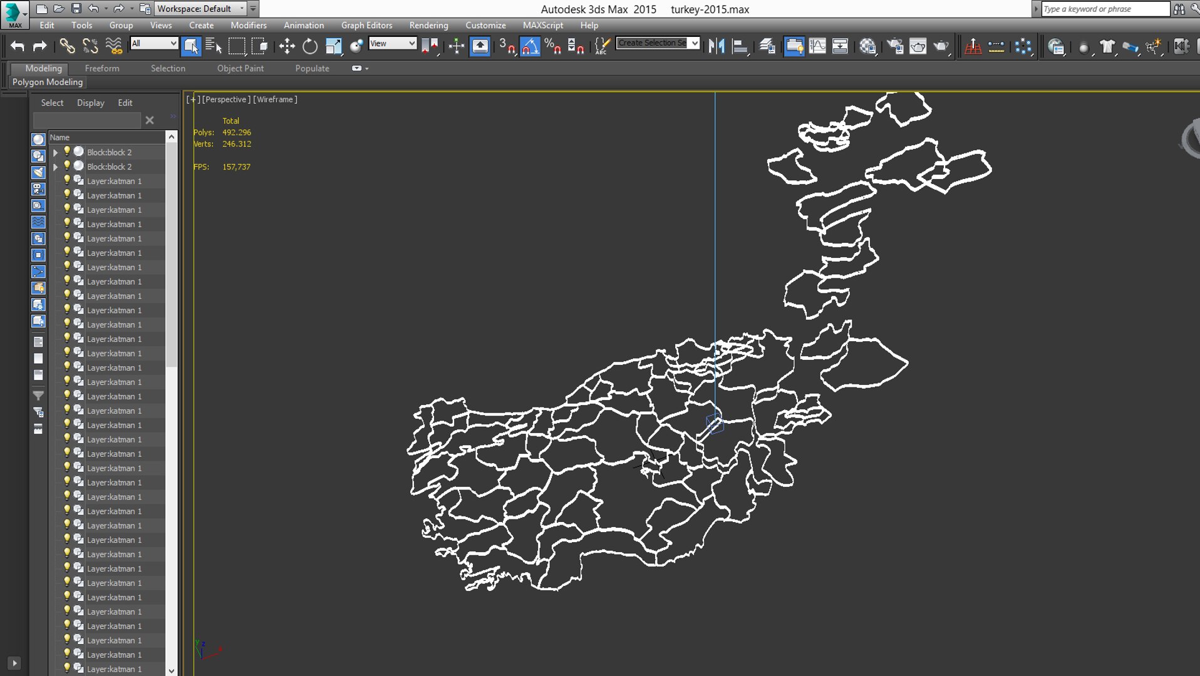The width and height of the screenshot is (1200, 676).
Task: Clear the Scene Explorer search with X
Action: 150,120
